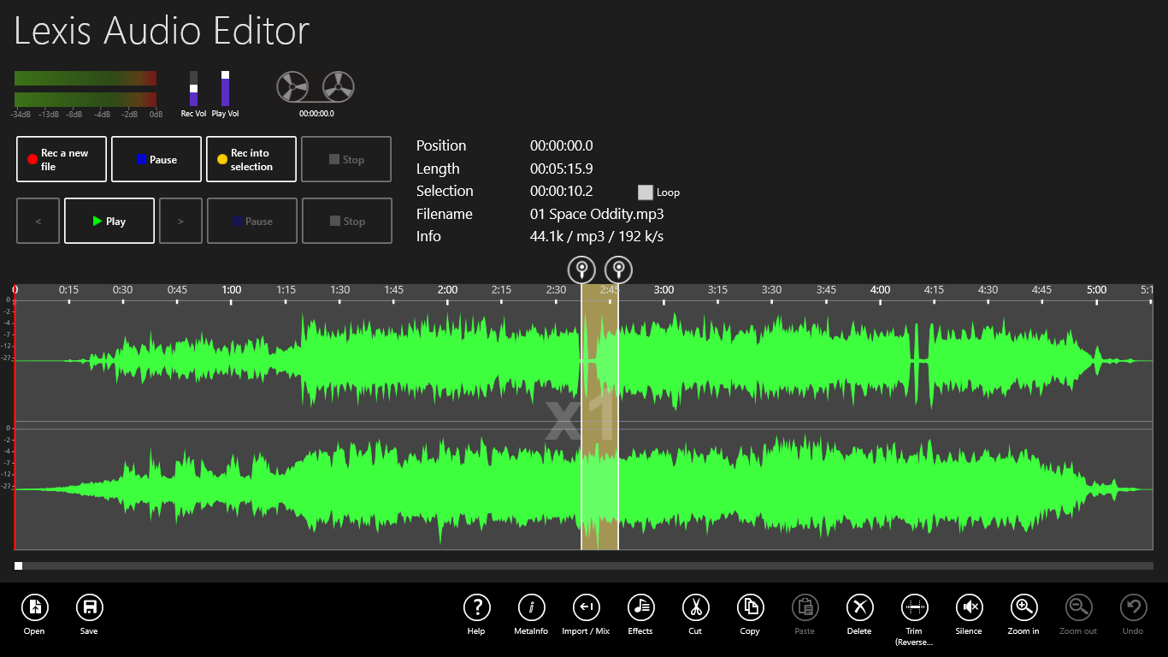Record into the current selection
Screen dimensions: 1168x657
click(x=251, y=159)
